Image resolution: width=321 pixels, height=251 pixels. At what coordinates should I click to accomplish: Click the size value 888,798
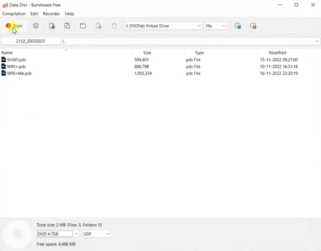[141, 66]
